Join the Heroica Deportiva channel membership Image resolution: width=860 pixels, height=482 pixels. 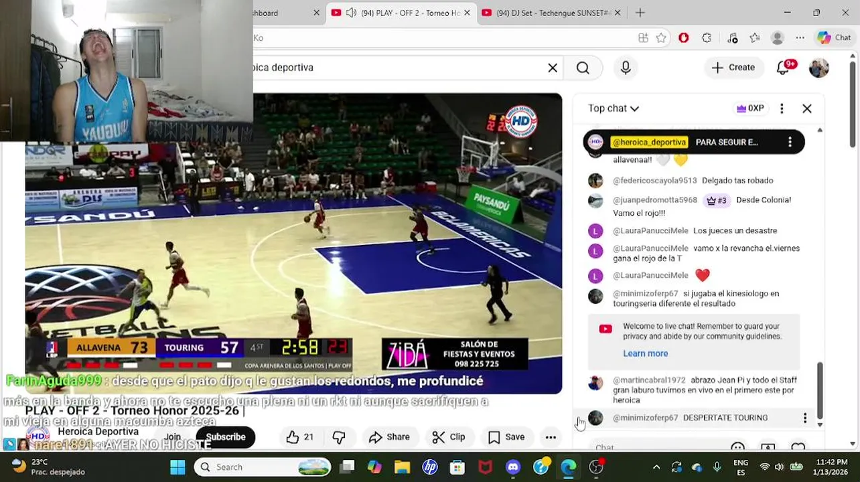(x=172, y=437)
